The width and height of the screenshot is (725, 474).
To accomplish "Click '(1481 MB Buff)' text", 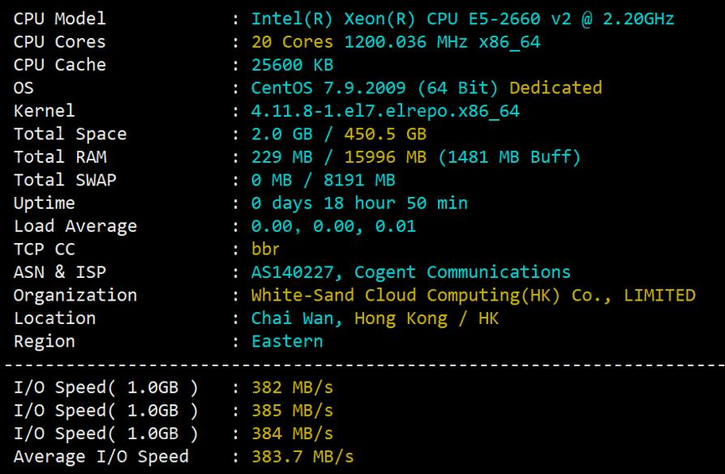I will click(x=508, y=157).
